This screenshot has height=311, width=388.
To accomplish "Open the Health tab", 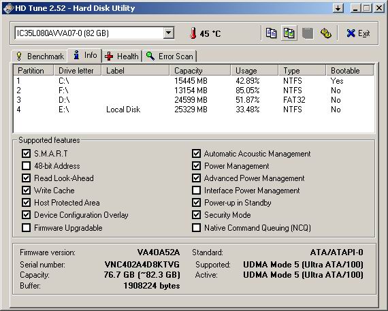I will point(122,56).
